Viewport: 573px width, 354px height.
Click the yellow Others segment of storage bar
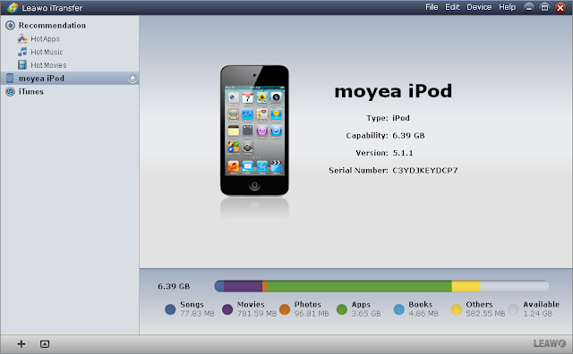tap(466, 286)
